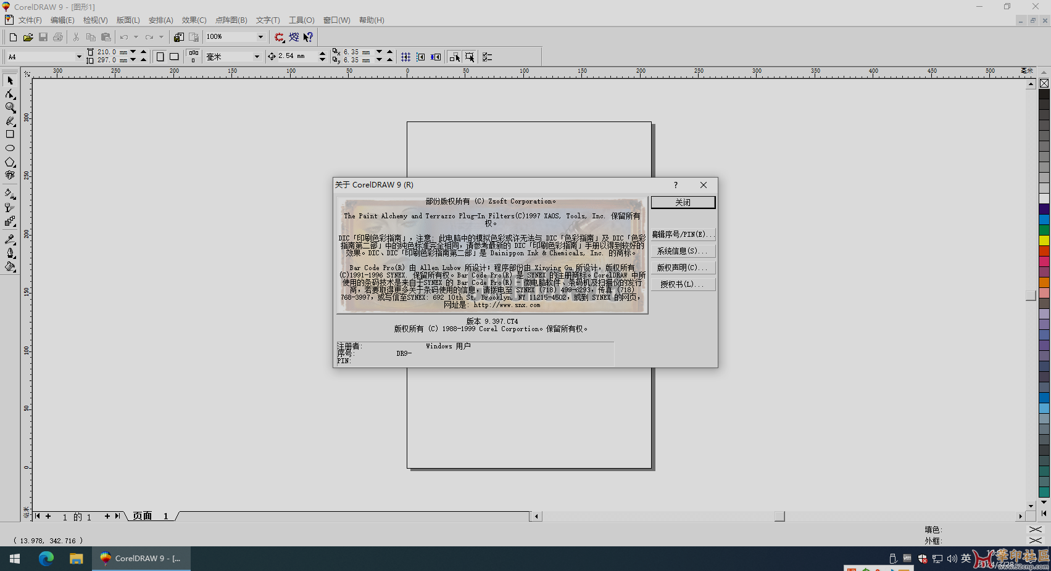This screenshot has height=571, width=1051.
Task: Toggle Portrait page orientation
Action: tap(160, 57)
